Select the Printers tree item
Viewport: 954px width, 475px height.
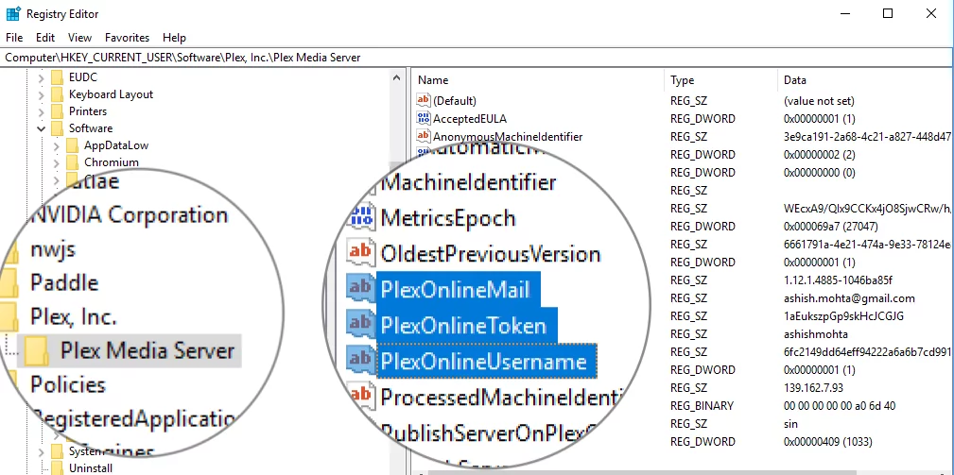click(x=88, y=111)
